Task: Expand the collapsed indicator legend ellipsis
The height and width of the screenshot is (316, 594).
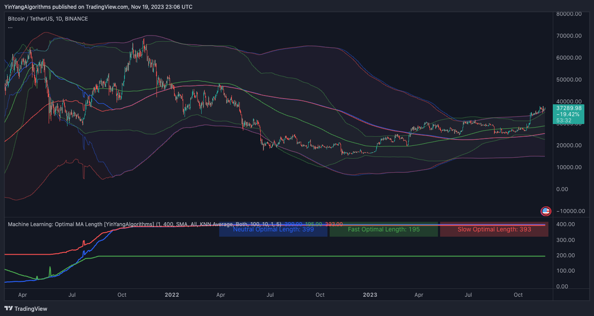Action: 10,27
